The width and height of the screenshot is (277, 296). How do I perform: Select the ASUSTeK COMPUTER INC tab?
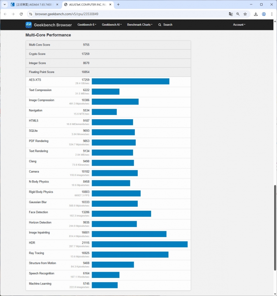pos(88,5)
